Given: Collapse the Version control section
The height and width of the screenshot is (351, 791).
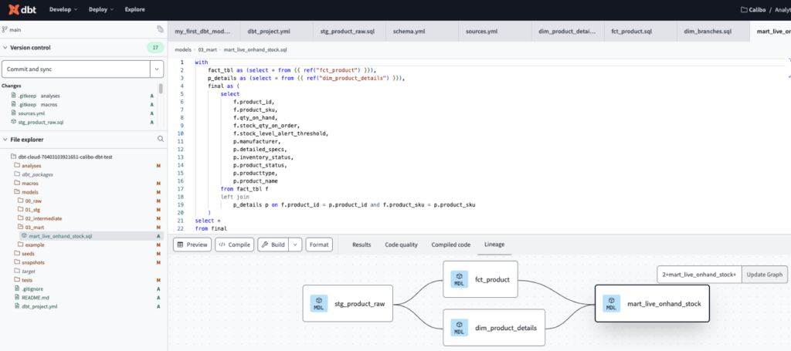Looking at the screenshot, I should 5,48.
